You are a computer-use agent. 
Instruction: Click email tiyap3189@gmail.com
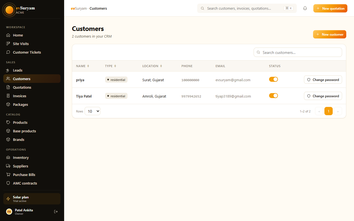click(x=233, y=96)
